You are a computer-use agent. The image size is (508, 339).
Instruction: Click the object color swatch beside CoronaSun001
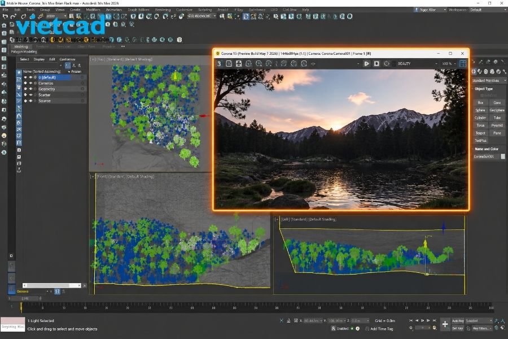pos(503,157)
